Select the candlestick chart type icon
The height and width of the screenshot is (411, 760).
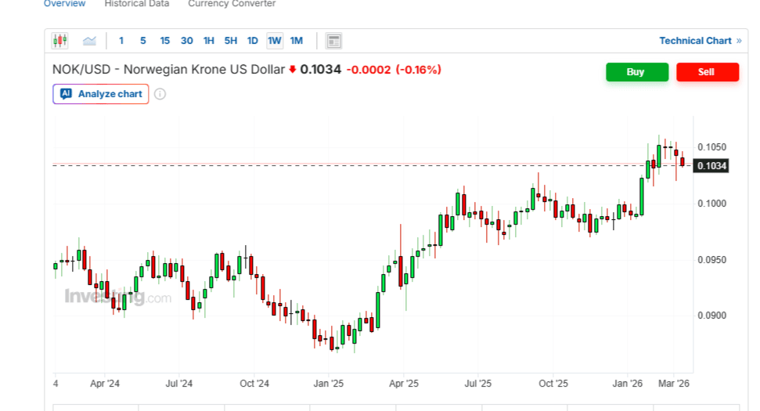click(60, 41)
